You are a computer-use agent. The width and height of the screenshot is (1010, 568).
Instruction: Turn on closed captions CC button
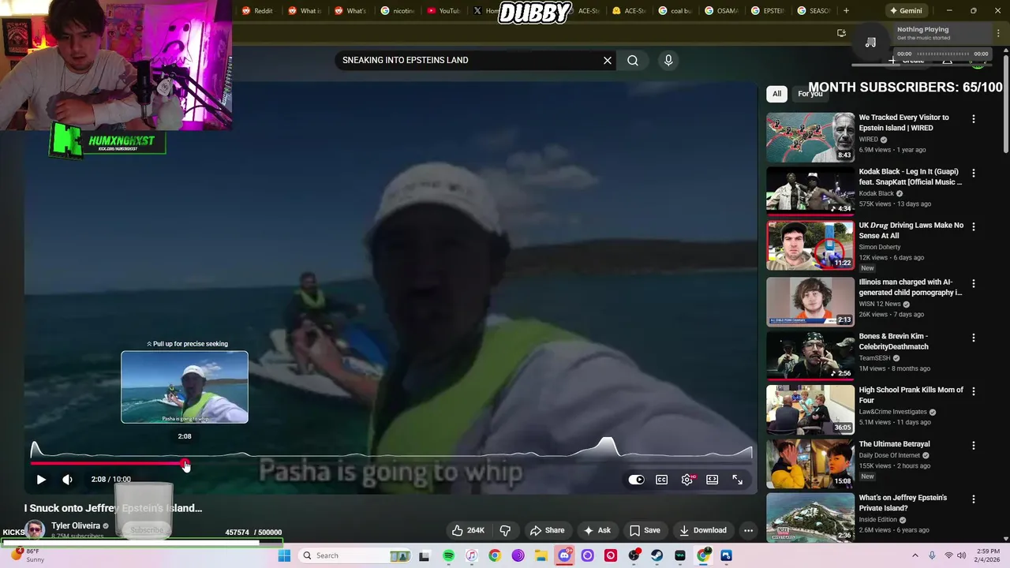(x=662, y=480)
